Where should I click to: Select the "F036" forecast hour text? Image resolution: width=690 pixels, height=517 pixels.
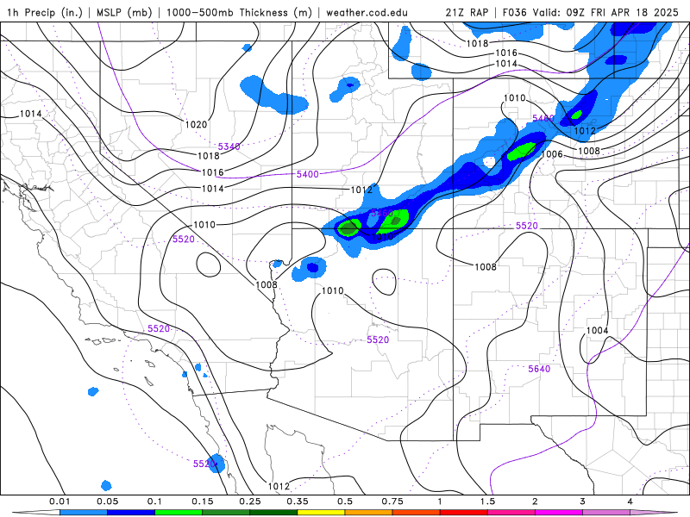514,12
